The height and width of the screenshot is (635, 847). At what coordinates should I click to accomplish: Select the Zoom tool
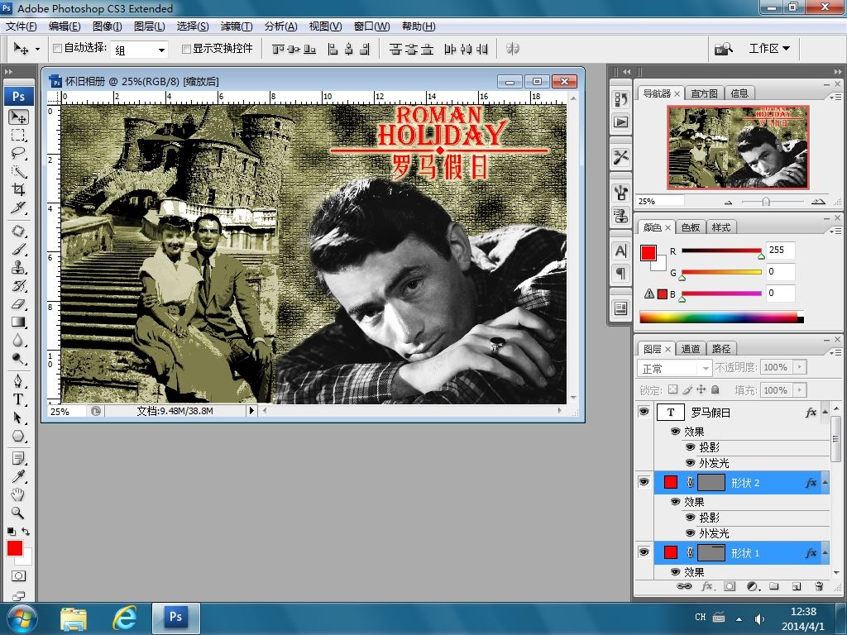point(19,513)
